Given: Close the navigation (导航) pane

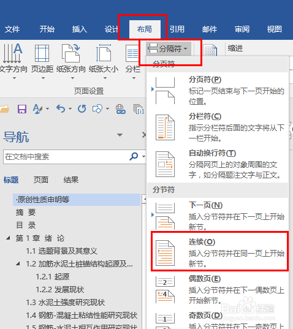Looking at the screenshot, I should (144, 135).
